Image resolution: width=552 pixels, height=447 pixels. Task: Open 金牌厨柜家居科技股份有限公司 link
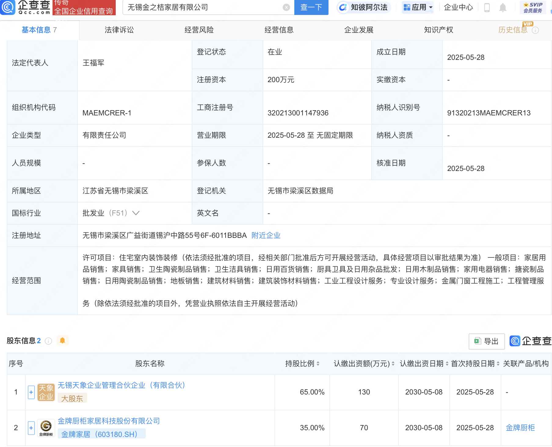point(109,421)
